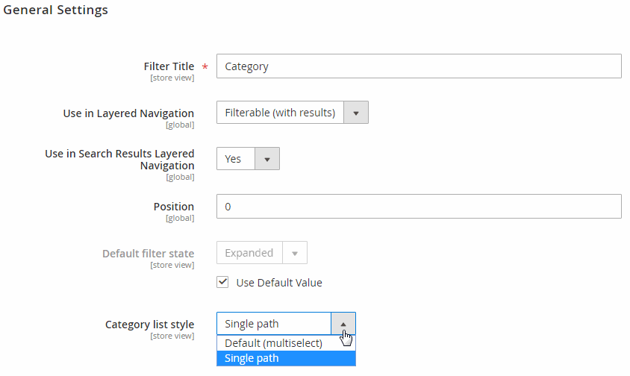This screenshot has height=376, width=630.
Task: Click the arrow icon beside Yes dropdown
Action: tap(267, 159)
